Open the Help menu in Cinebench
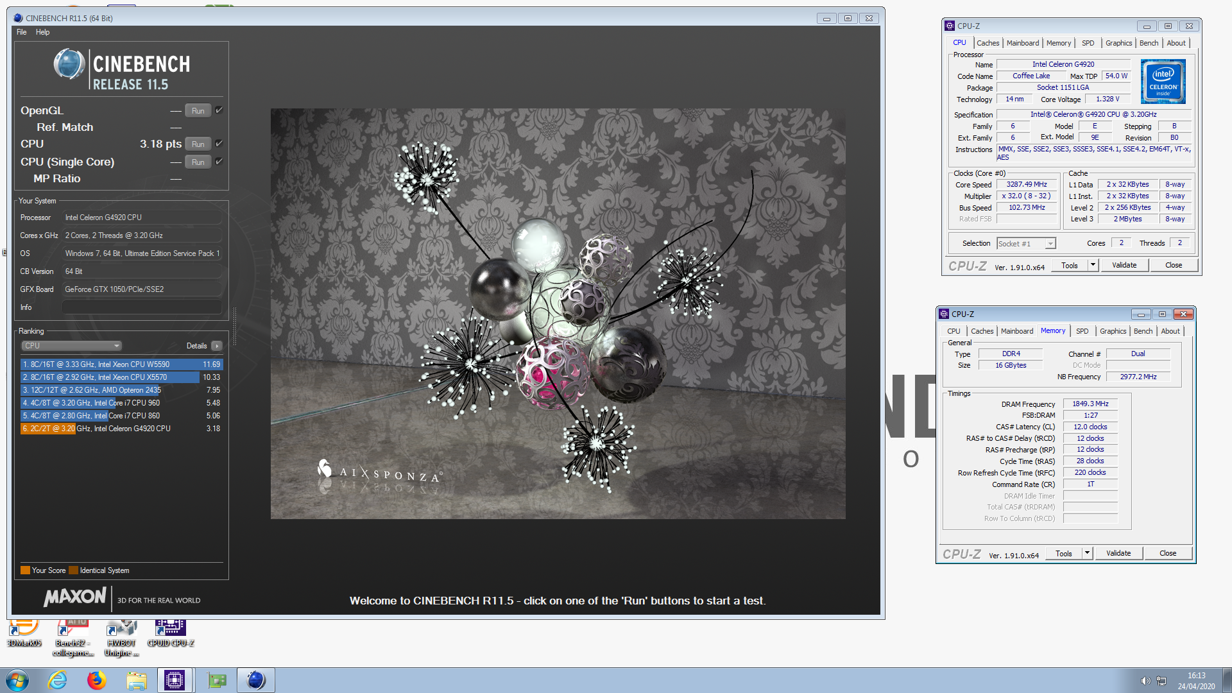 click(x=42, y=32)
